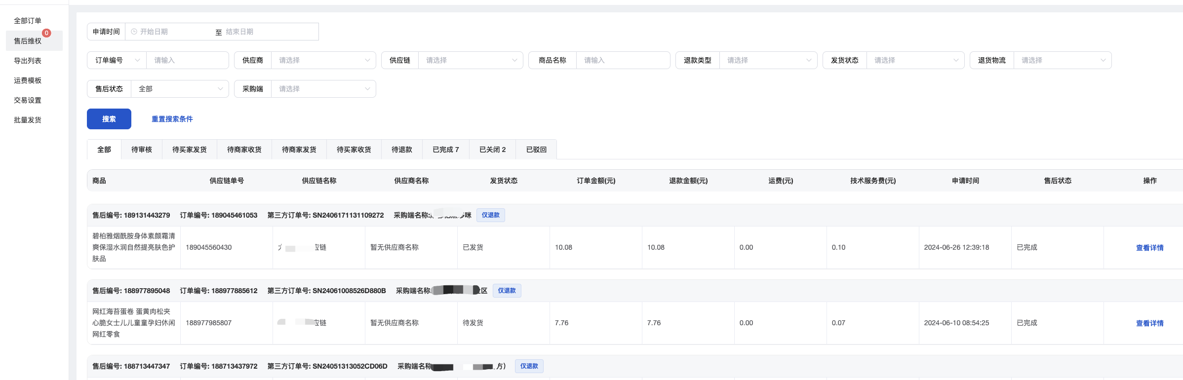Switch to the 已关闭 2 tab

(492, 150)
